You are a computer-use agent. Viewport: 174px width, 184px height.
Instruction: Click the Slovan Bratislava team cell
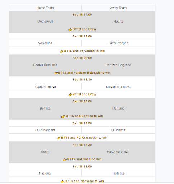pos(118,87)
